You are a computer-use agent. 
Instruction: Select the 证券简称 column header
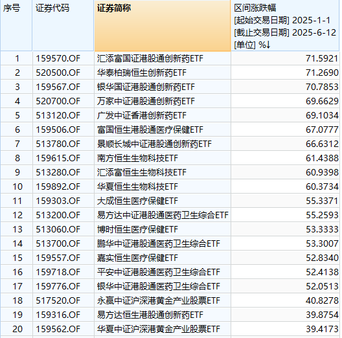[114, 8]
